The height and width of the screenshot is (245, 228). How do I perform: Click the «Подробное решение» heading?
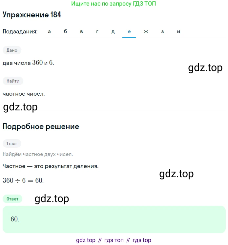coord(41,126)
